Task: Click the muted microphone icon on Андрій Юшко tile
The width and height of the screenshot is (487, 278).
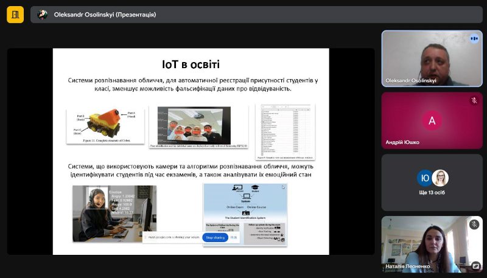Action: pos(474,101)
